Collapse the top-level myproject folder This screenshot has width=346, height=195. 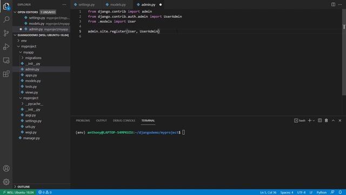(x=19, y=47)
